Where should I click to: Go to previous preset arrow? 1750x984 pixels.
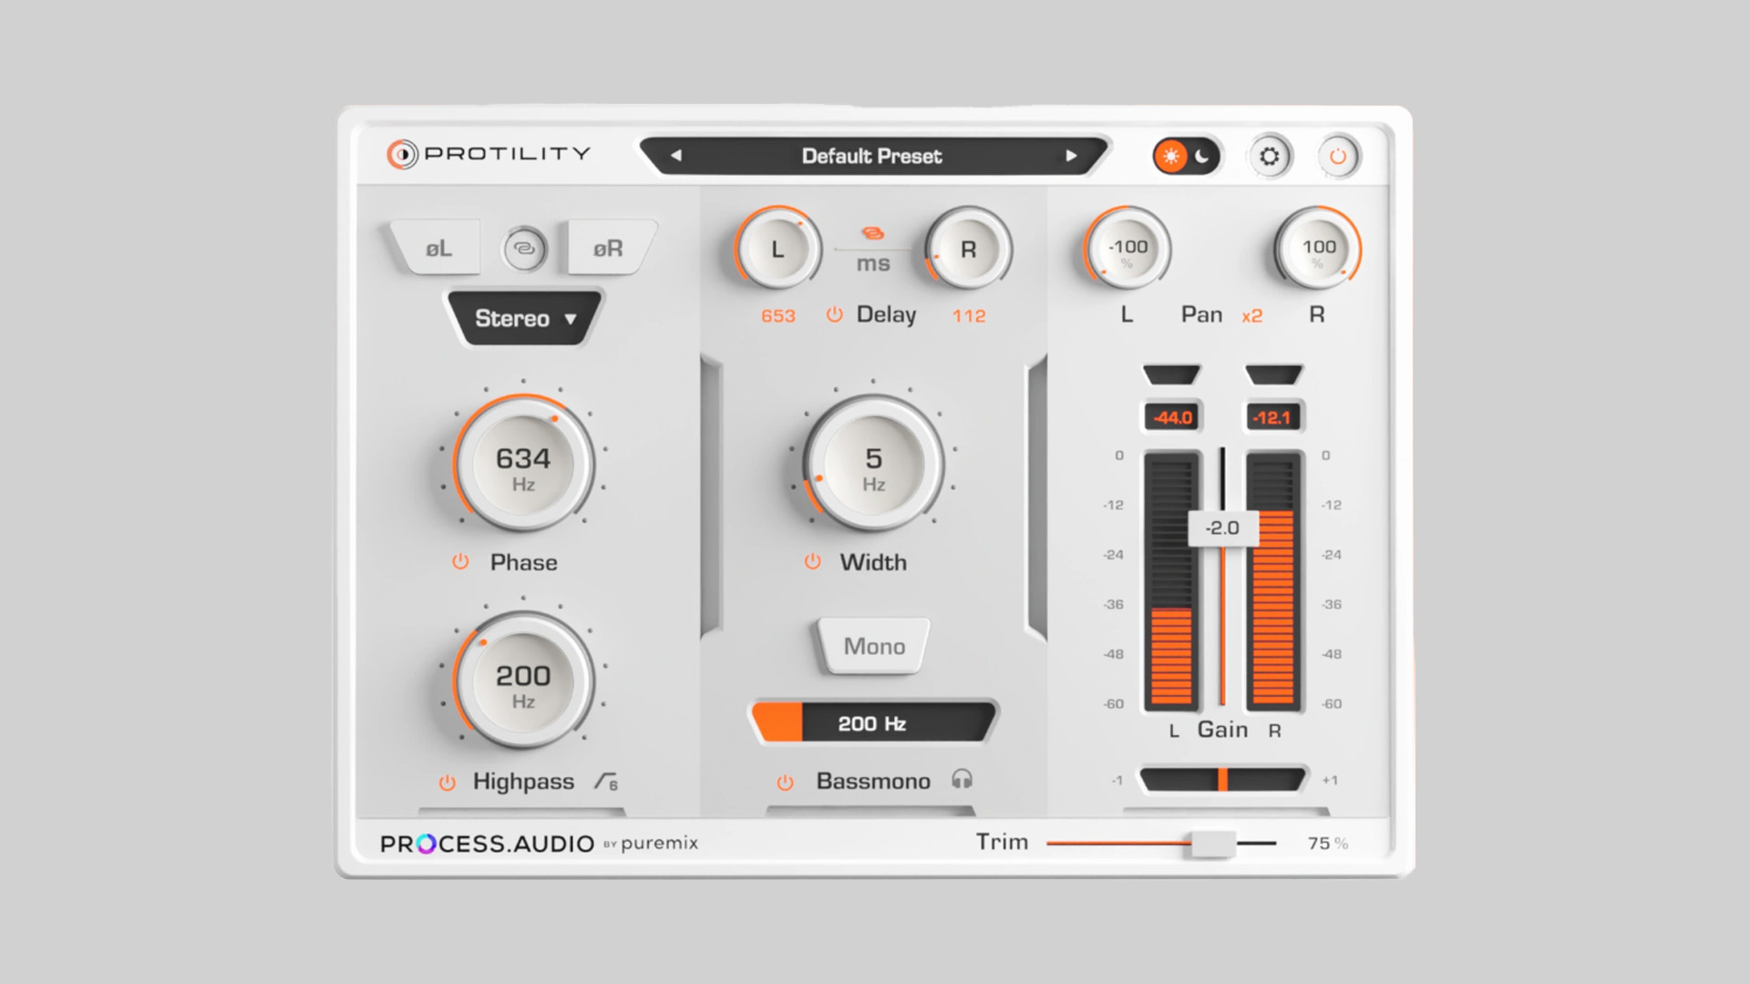pyautogui.click(x=676, y=156)
